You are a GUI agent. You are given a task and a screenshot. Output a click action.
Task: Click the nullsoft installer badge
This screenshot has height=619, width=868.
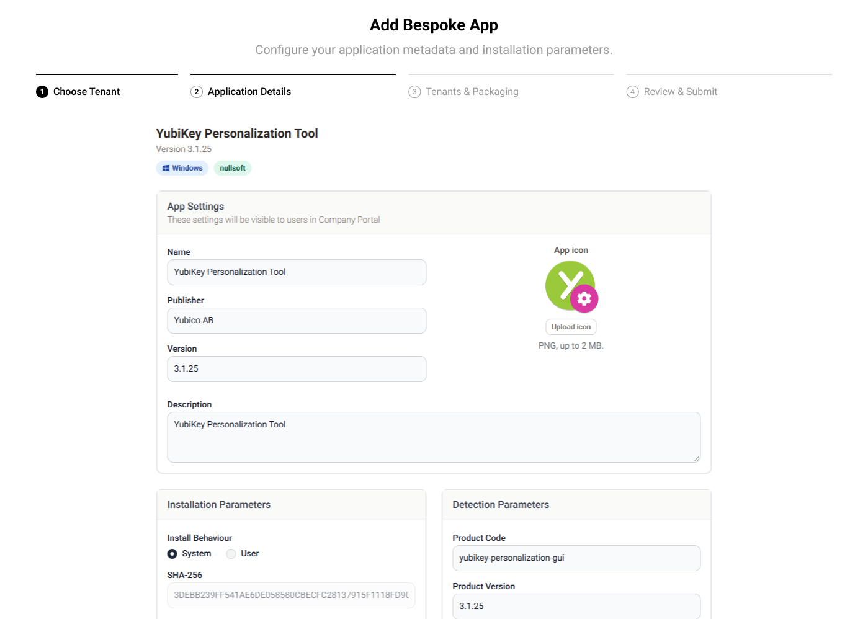pyautogui.click(x=233, y=168)
